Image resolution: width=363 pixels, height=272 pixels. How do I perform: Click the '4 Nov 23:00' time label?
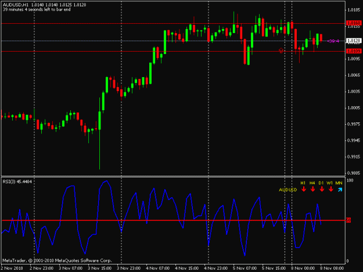pos(216,268)
